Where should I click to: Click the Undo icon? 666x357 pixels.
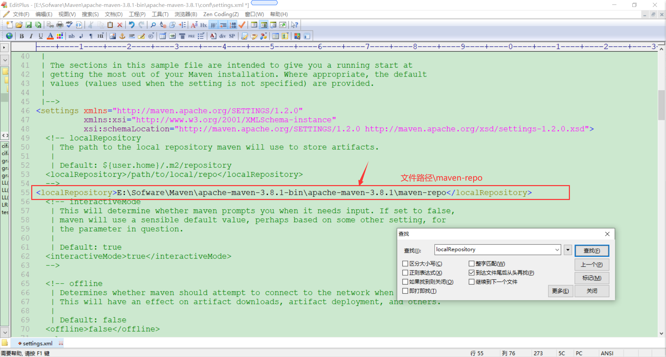pos(131,25)
